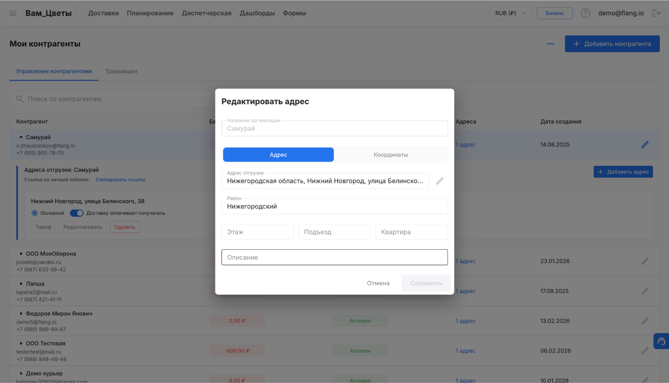Expand the Лапша contractor row
The width and height of the screenshot is (669, 383).
coord(21,284)
